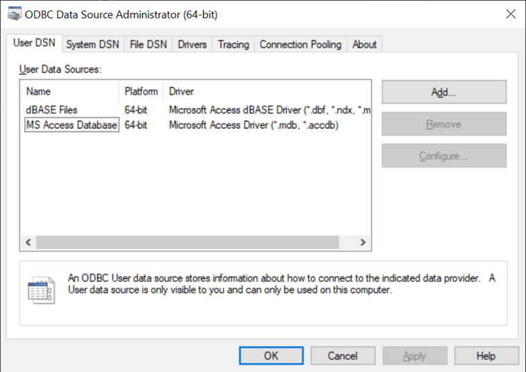Click the Name column header

(x=39, y=91)
